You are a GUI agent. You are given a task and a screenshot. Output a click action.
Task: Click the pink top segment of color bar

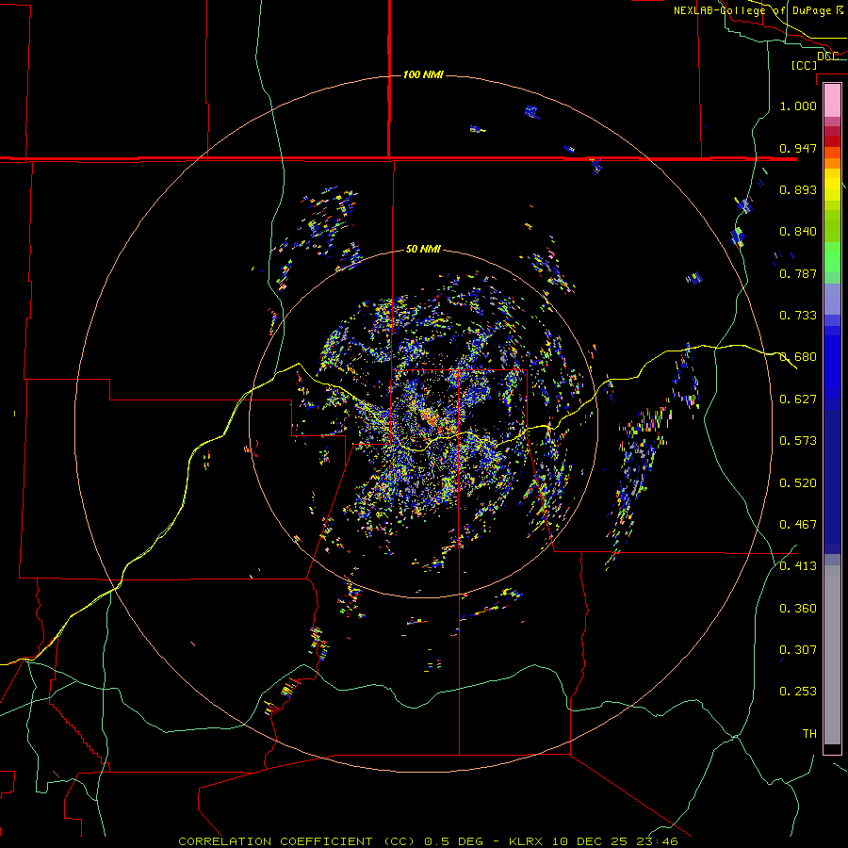click(832, 100)
